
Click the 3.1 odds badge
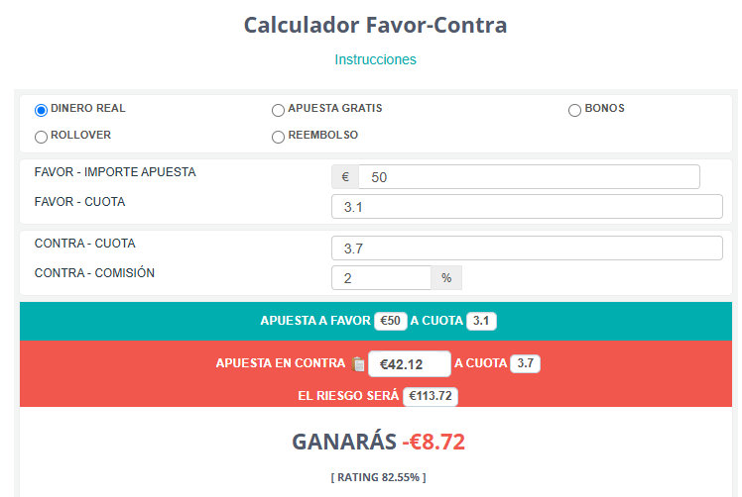pyautogui.click(x=481, y=321)
